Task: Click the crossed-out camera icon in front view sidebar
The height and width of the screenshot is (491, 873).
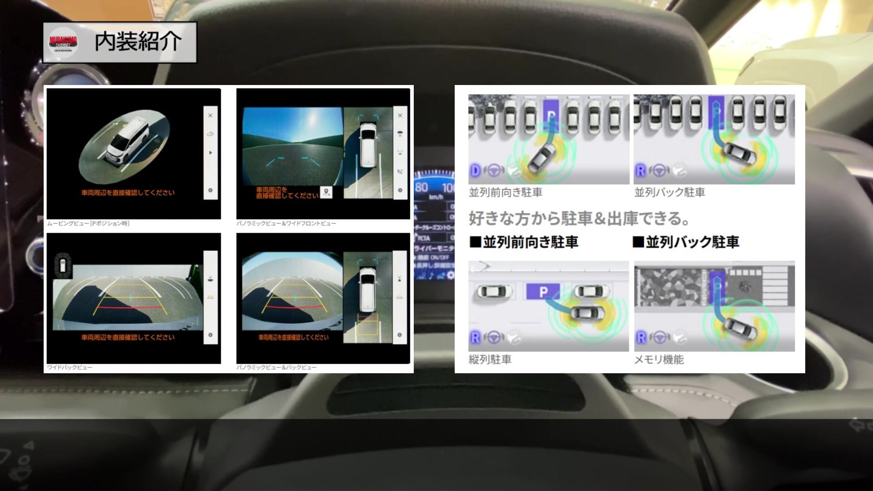Action: click(x=400, y=172)
